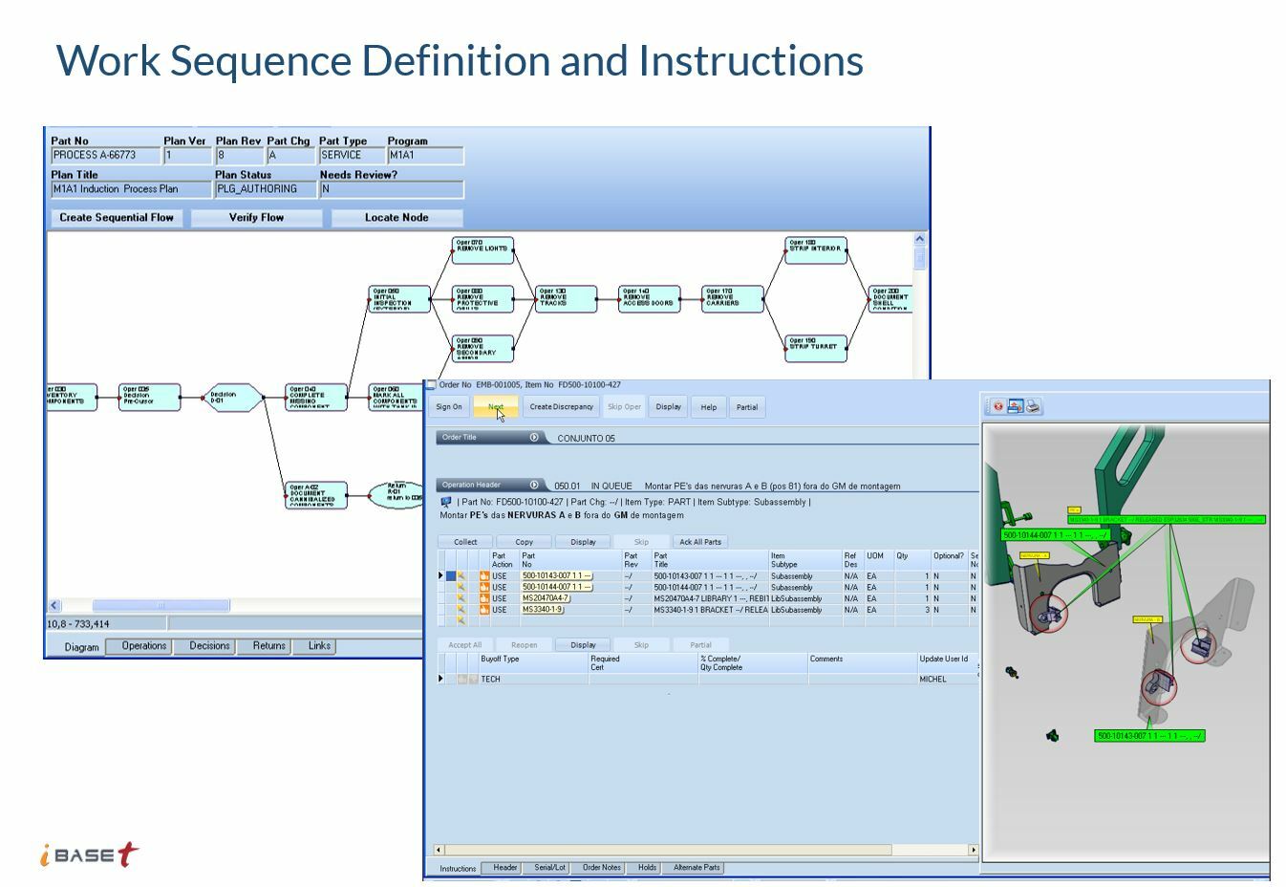Click the yellow key icon in 500-10144-007 row
This screenshot has height=887, width=1286.
[x=461, y=588]
